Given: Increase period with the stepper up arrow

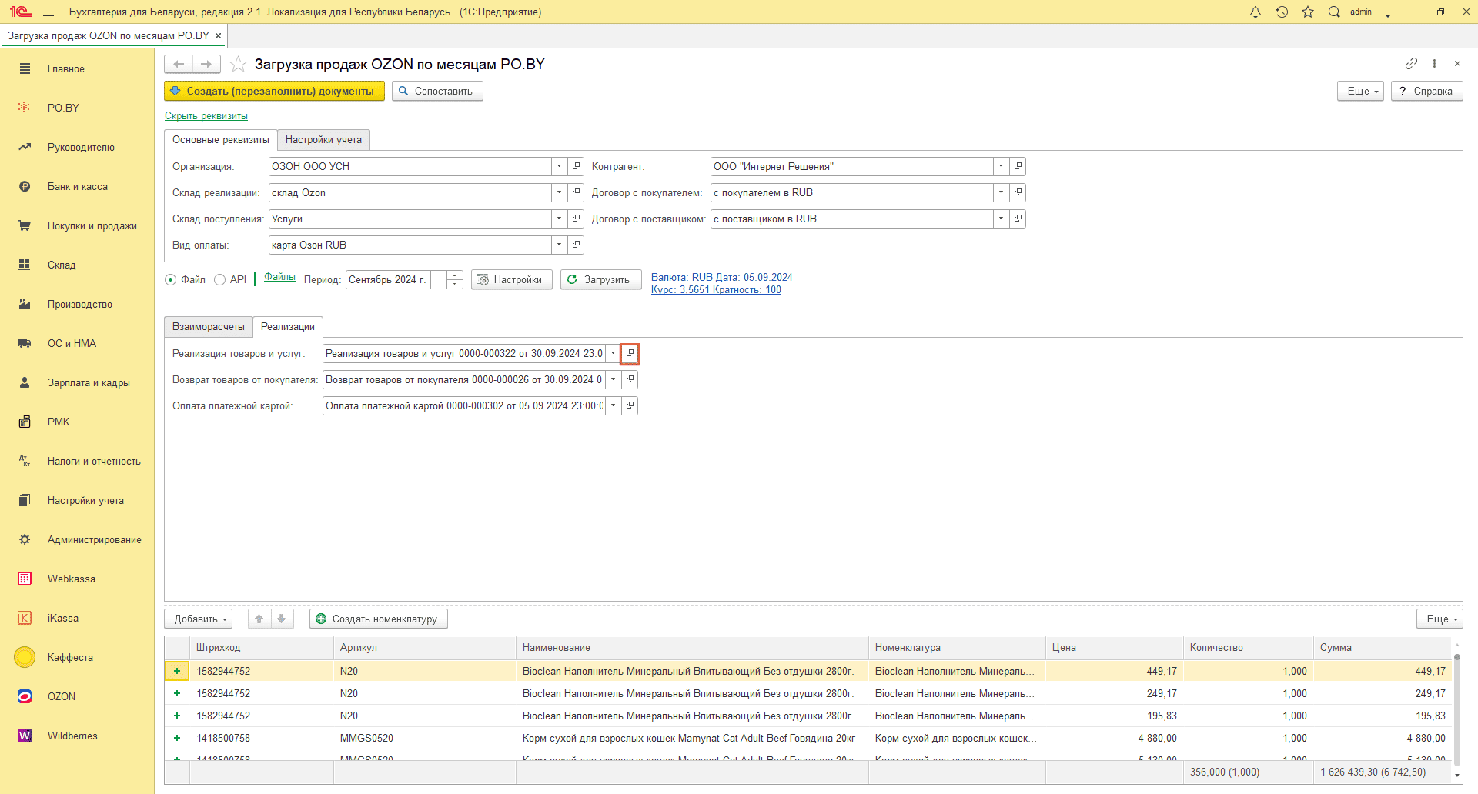Looking at the screenshot, I should (x=455, y=275).
